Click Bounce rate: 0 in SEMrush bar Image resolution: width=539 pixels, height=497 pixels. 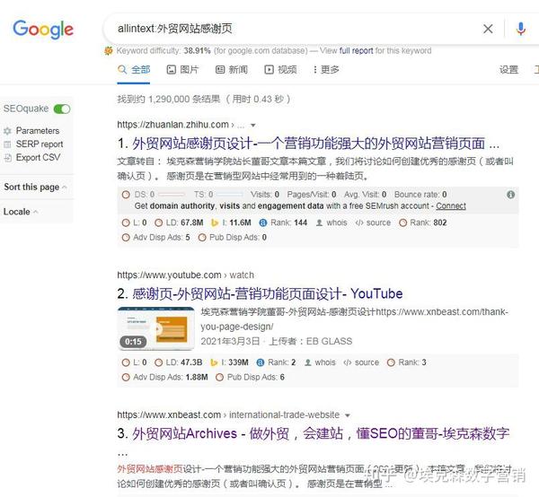click(420, 195)
